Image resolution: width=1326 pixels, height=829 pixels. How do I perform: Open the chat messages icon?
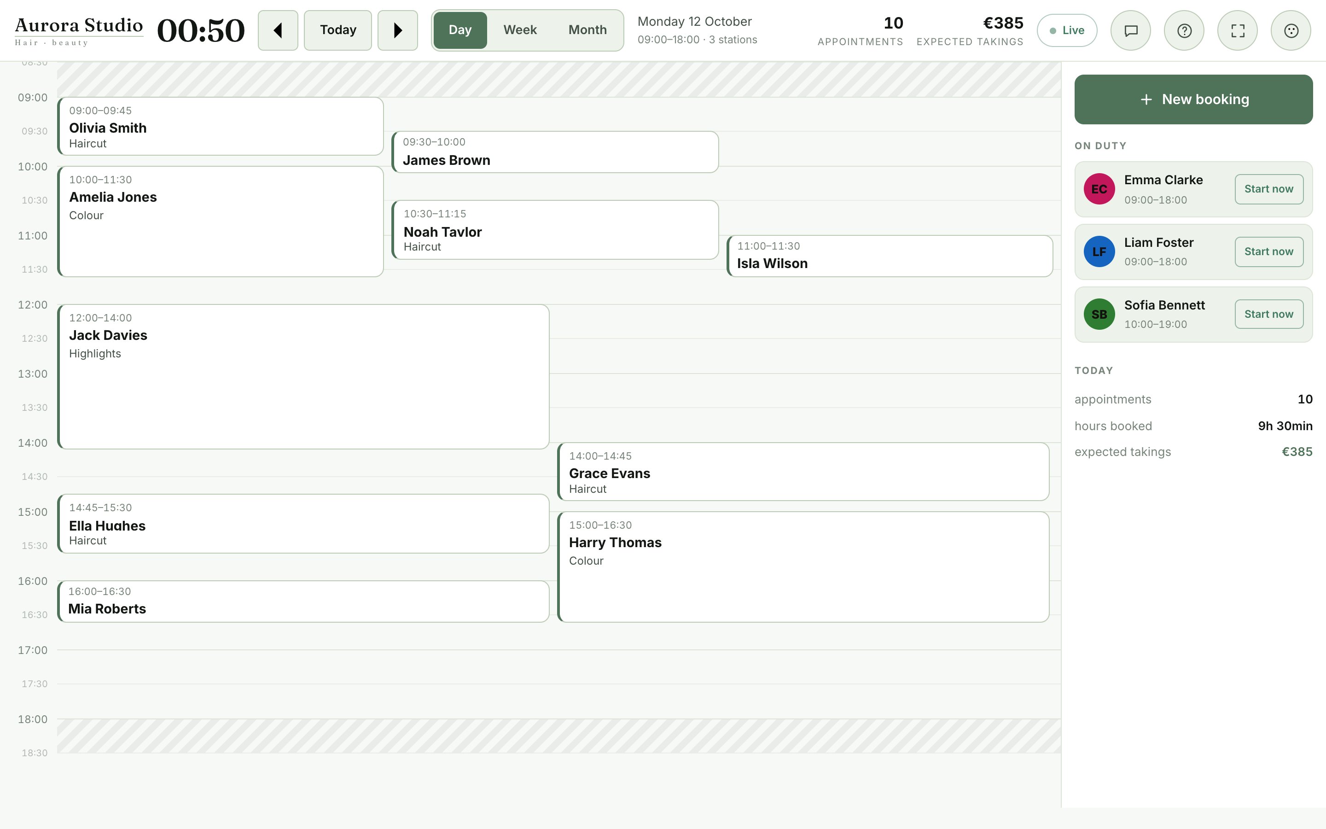point(1130,31)
